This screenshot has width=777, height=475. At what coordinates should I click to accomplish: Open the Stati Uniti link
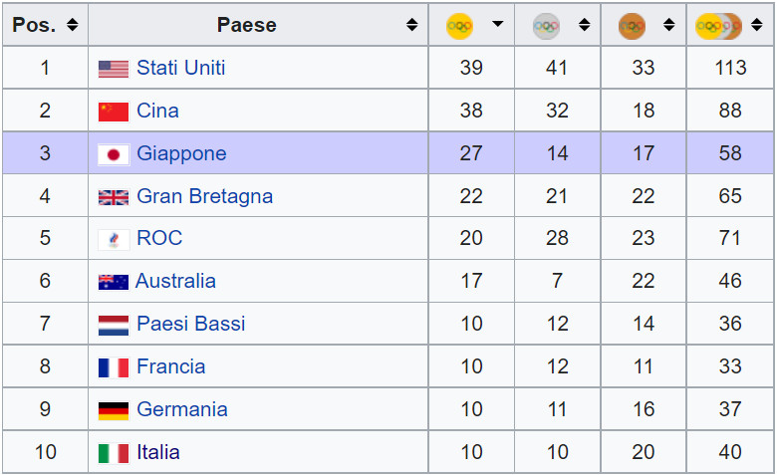181,68
